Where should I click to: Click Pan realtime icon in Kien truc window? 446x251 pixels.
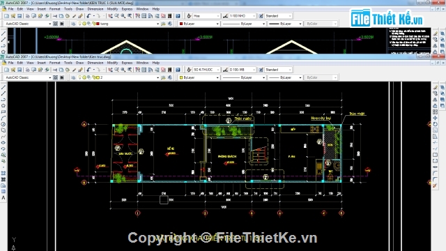point(110,70)
